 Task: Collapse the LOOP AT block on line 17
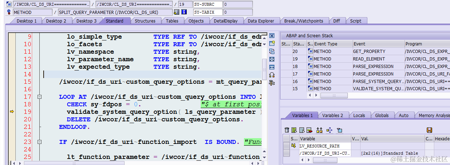click(x=40, y=97)
